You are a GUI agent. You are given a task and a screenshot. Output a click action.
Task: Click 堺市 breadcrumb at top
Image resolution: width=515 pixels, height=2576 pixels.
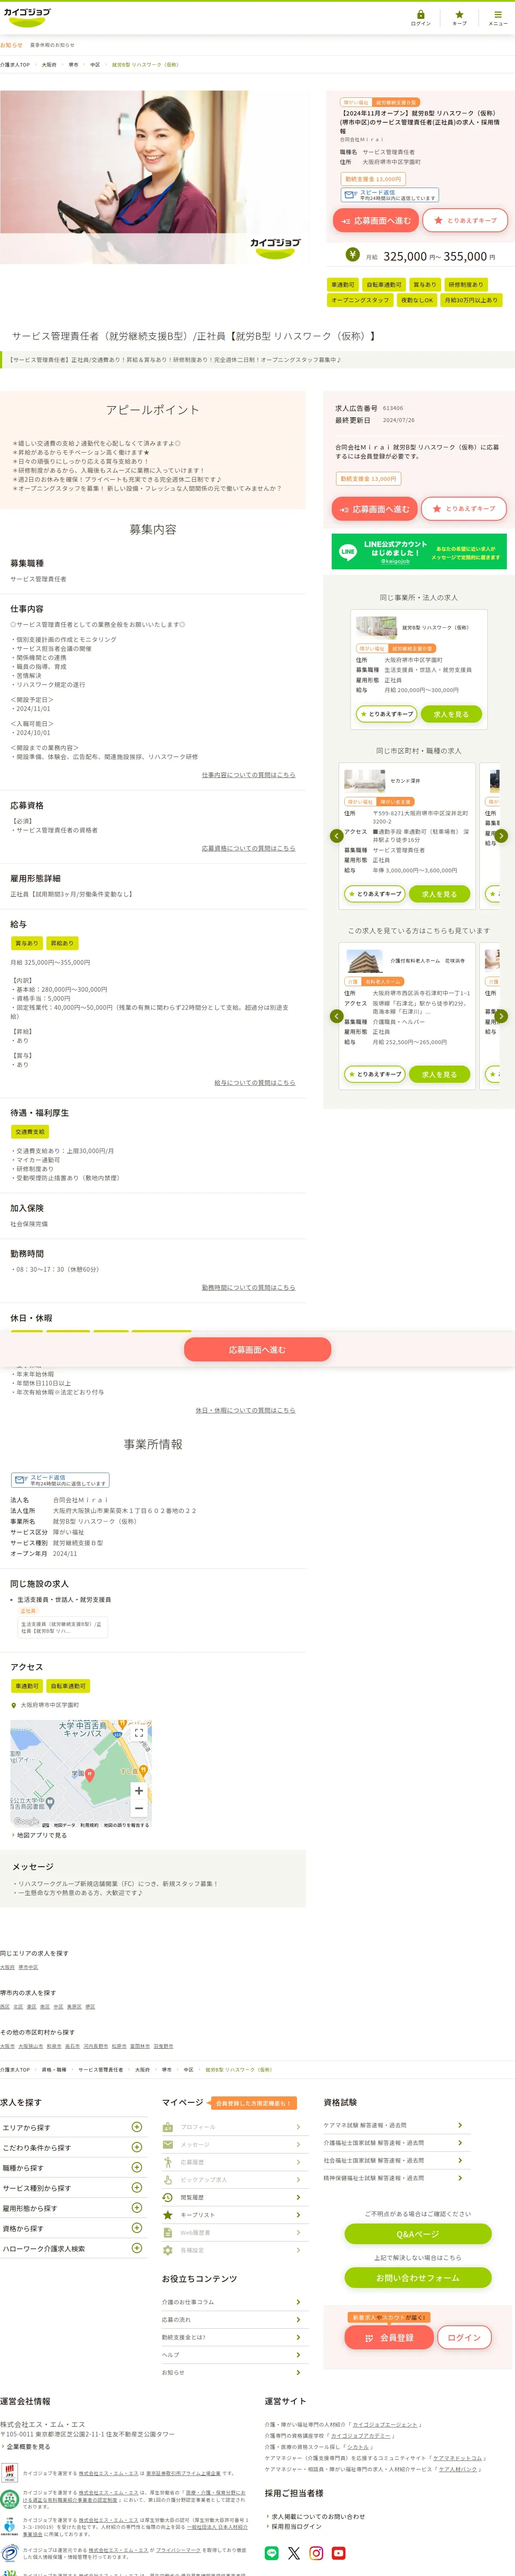tap(73, 64)
